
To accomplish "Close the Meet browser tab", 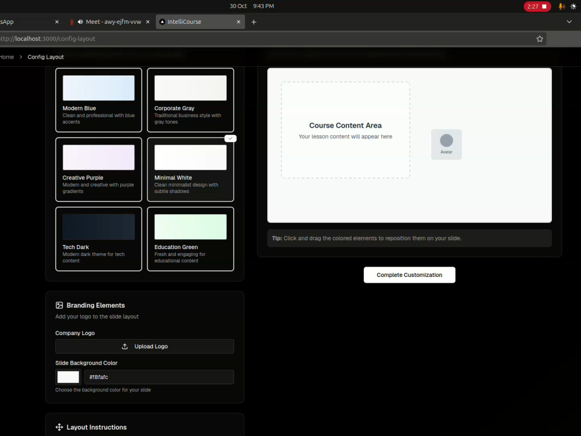I will (x=148, y=22).
